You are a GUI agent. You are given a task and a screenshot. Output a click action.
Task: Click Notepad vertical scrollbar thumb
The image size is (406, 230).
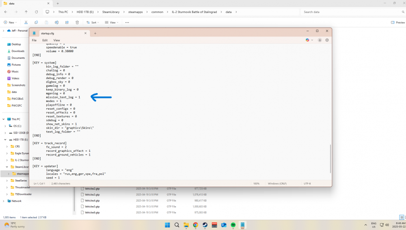click(330, 159)
